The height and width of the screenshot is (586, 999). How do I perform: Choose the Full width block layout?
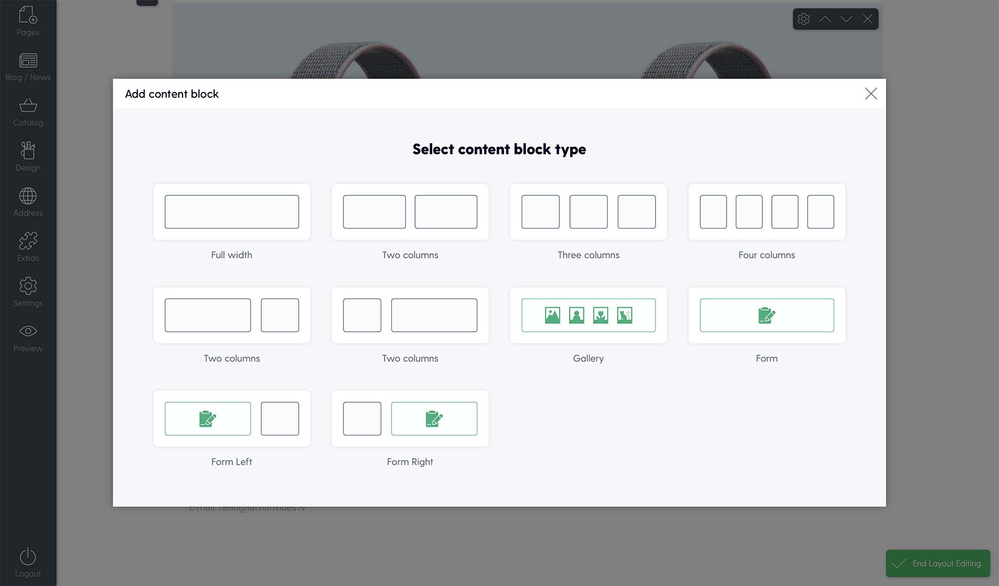[x=231, y=212]
